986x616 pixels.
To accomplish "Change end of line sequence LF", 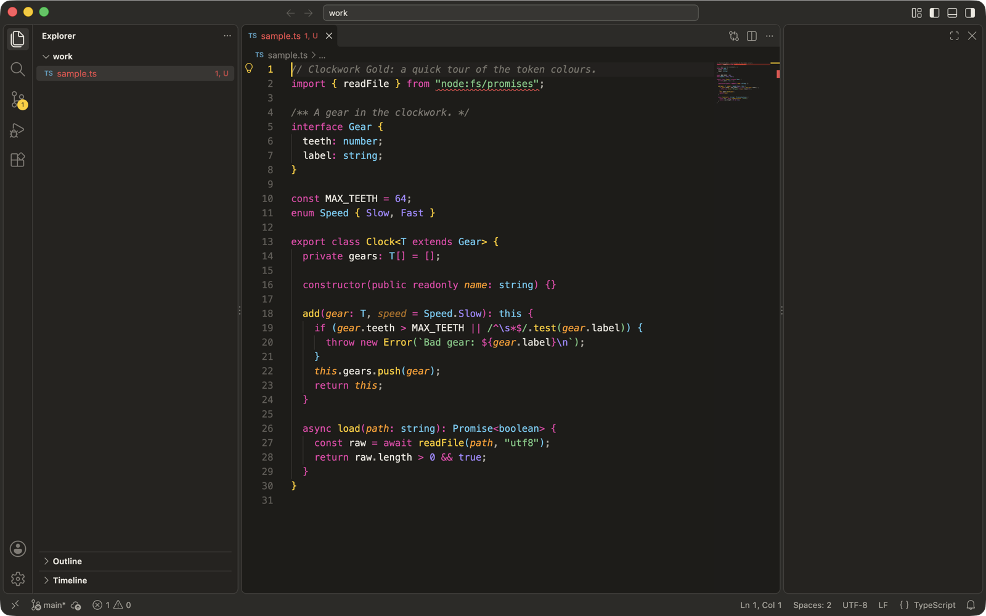I will pyautogui.click(x=883, y=605).
